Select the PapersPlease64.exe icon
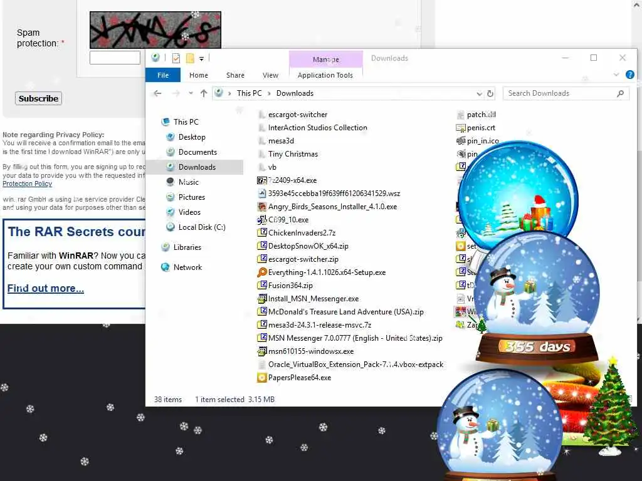 tap(261, 378)
